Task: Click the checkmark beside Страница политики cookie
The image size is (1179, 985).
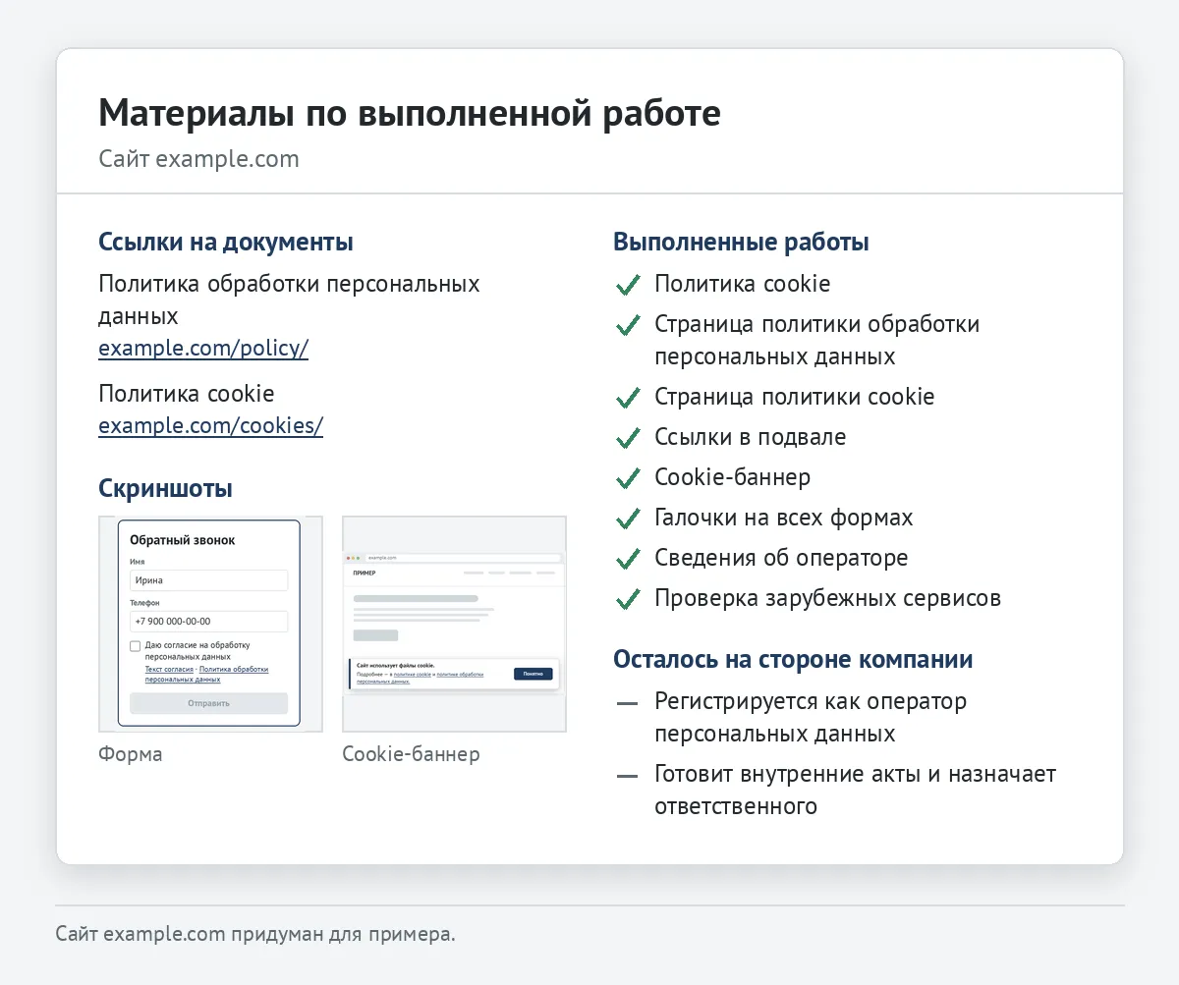Action: pos(628,399)
